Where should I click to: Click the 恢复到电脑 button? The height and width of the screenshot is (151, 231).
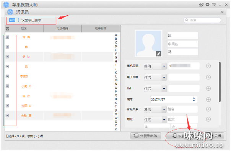(145, 136)
